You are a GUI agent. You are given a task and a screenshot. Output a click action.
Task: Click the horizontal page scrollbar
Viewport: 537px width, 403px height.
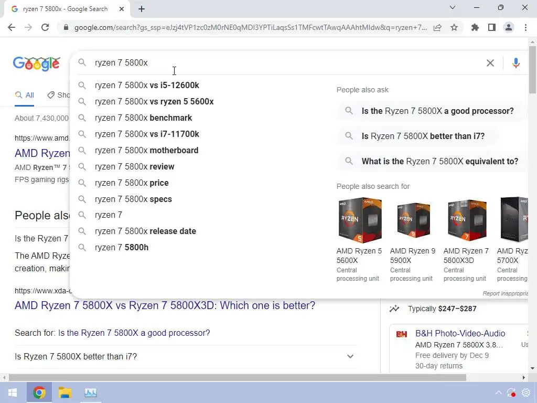238,378
